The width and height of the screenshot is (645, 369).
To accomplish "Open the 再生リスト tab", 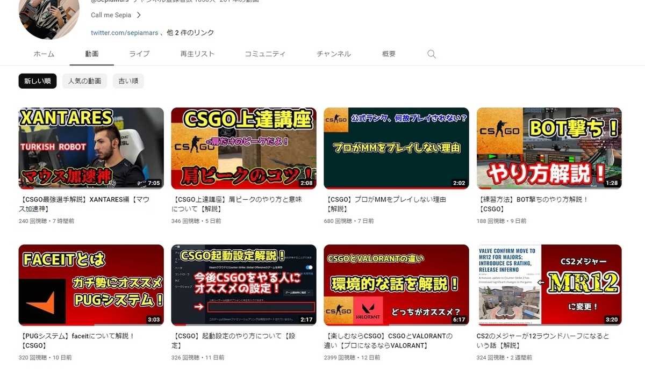I will pos(197,54).
